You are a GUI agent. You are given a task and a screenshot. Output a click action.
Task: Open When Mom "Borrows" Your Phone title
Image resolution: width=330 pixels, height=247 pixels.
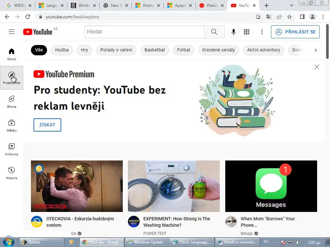tap(268, 222)
